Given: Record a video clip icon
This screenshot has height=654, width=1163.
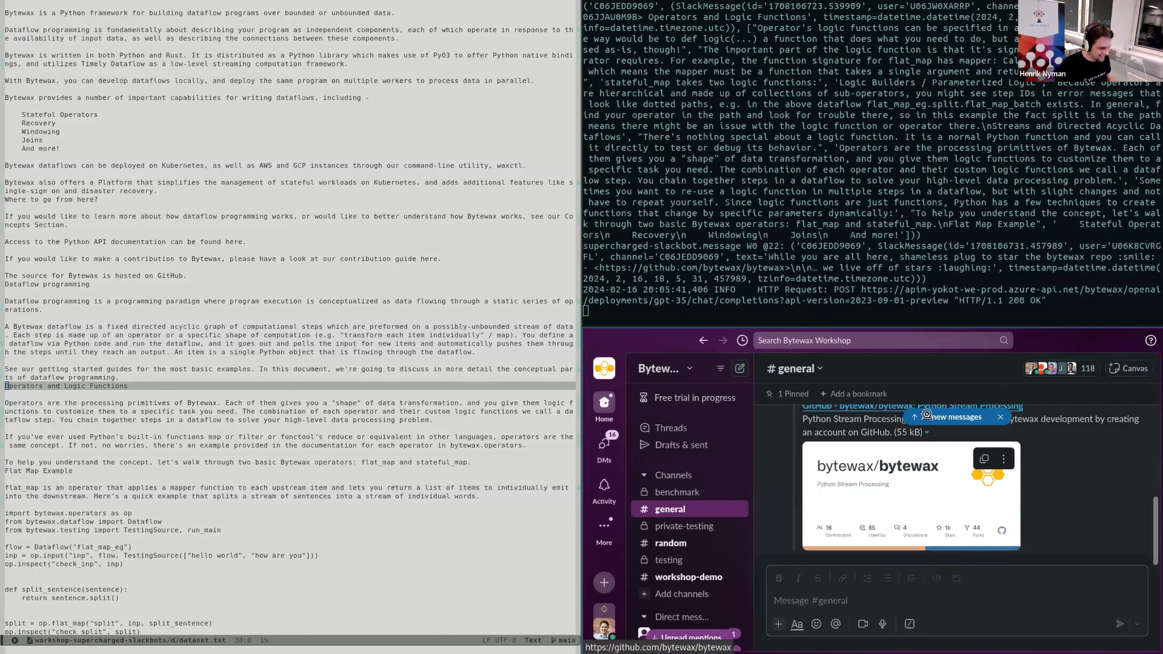Looking at the screenshot, I should tap(862, 624).
